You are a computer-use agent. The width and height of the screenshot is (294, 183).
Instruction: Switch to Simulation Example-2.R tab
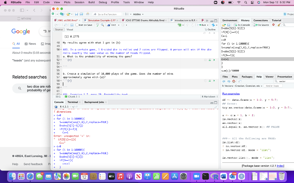(x=102, y=20)
